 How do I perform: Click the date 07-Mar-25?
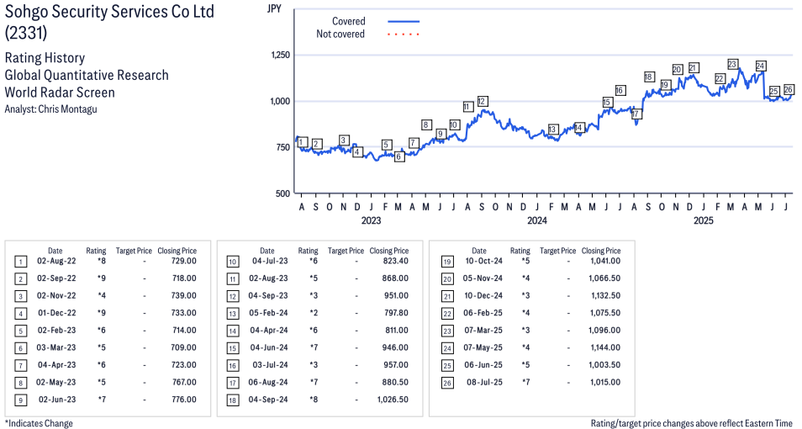[483, 331]
